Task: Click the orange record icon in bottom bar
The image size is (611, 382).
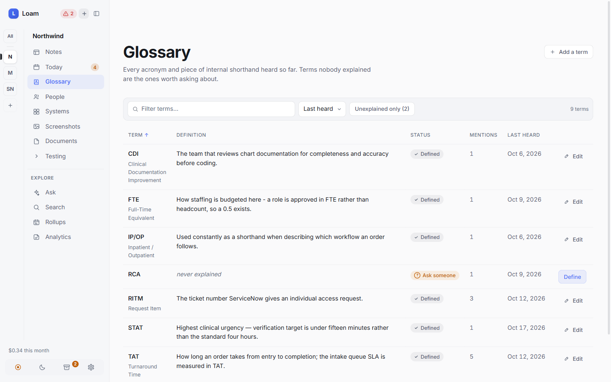Action: pos(18,367)
